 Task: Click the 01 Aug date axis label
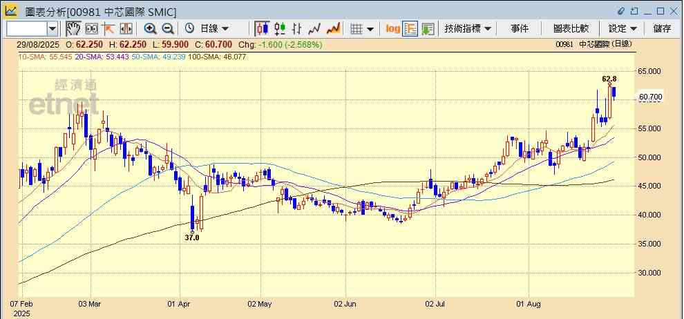(529, 304)
